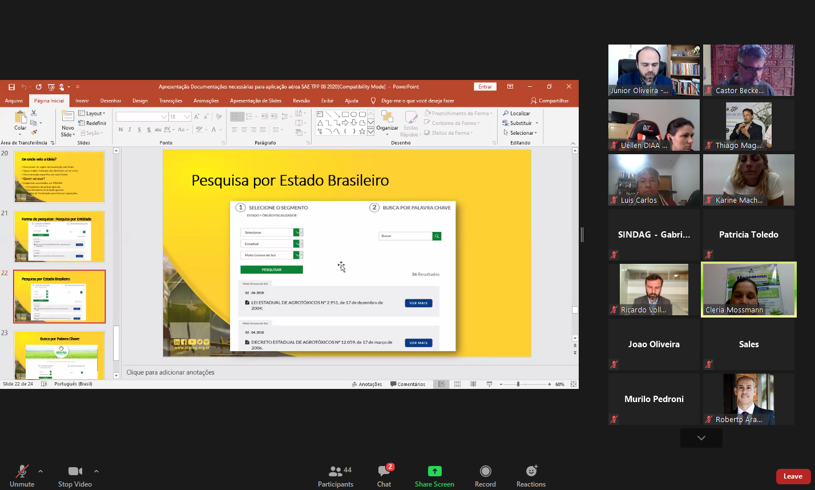Click Novo Slide in the ribbon
Image resolution: width=815 pixels, height=490 pixels.
68,124
